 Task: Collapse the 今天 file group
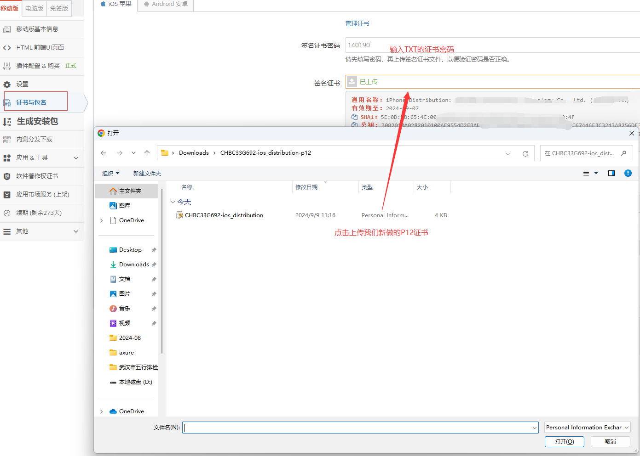click(x=173, y=202)
